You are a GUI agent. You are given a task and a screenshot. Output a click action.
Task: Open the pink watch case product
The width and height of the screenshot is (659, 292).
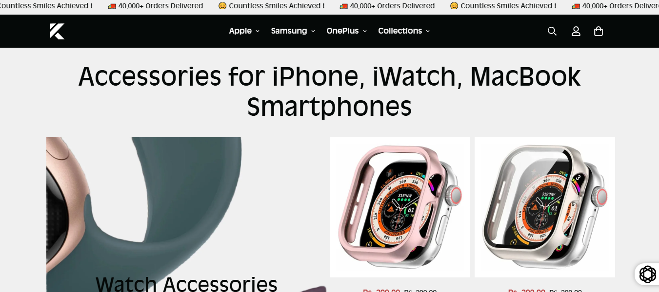coord(399,207)
